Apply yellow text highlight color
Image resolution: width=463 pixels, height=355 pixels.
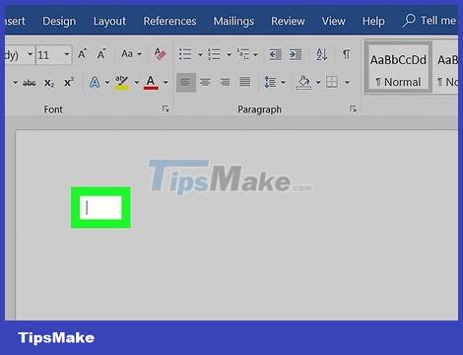point(121,82)
